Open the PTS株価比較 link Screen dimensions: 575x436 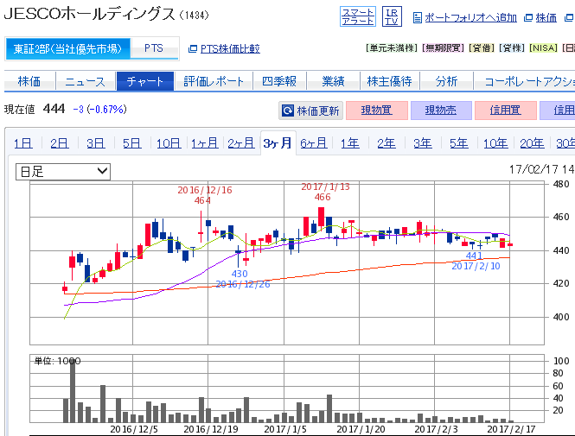(230, 48)
